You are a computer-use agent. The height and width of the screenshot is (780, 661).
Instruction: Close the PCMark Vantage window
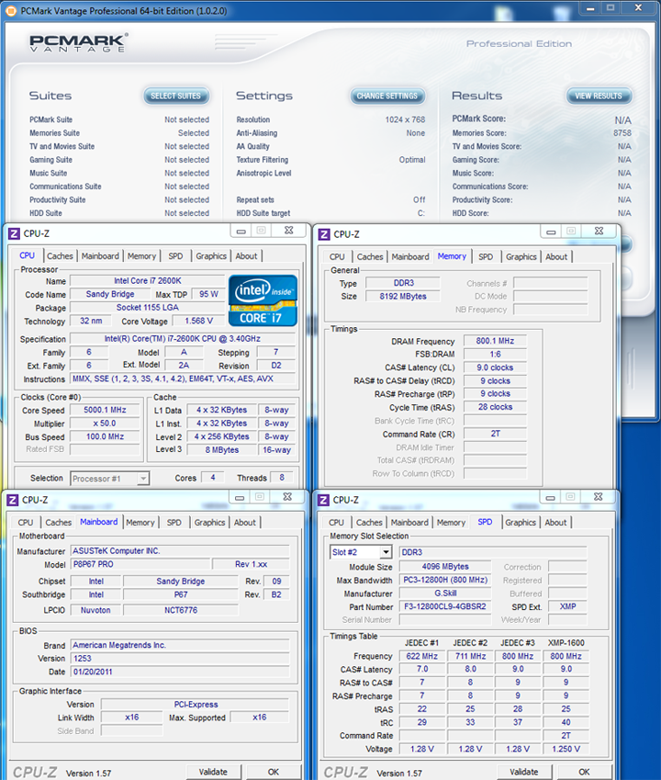tap(639, 8)
